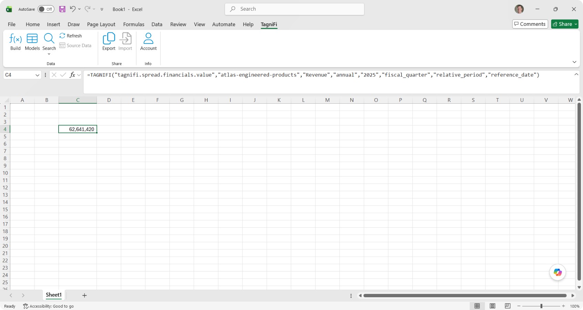The image size is (583, 310).
Task: Switch to Page Layout view in status bar
Action: pyautogui.click(x=493, y=306)
